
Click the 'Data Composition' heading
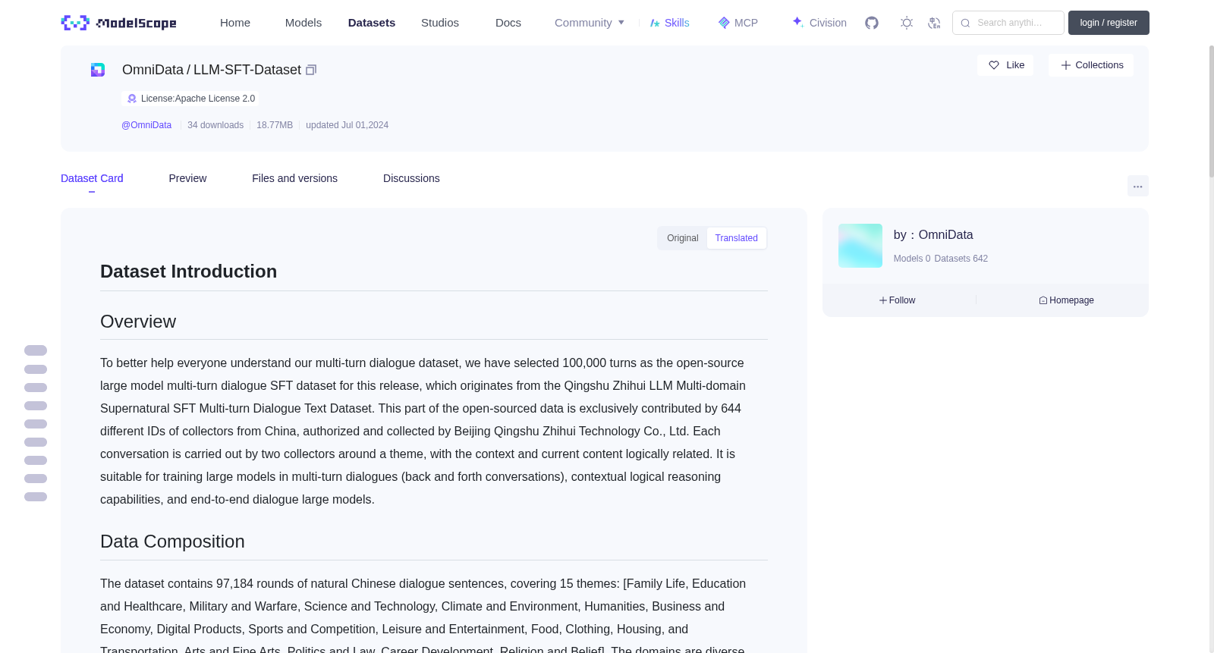point(172,542)
